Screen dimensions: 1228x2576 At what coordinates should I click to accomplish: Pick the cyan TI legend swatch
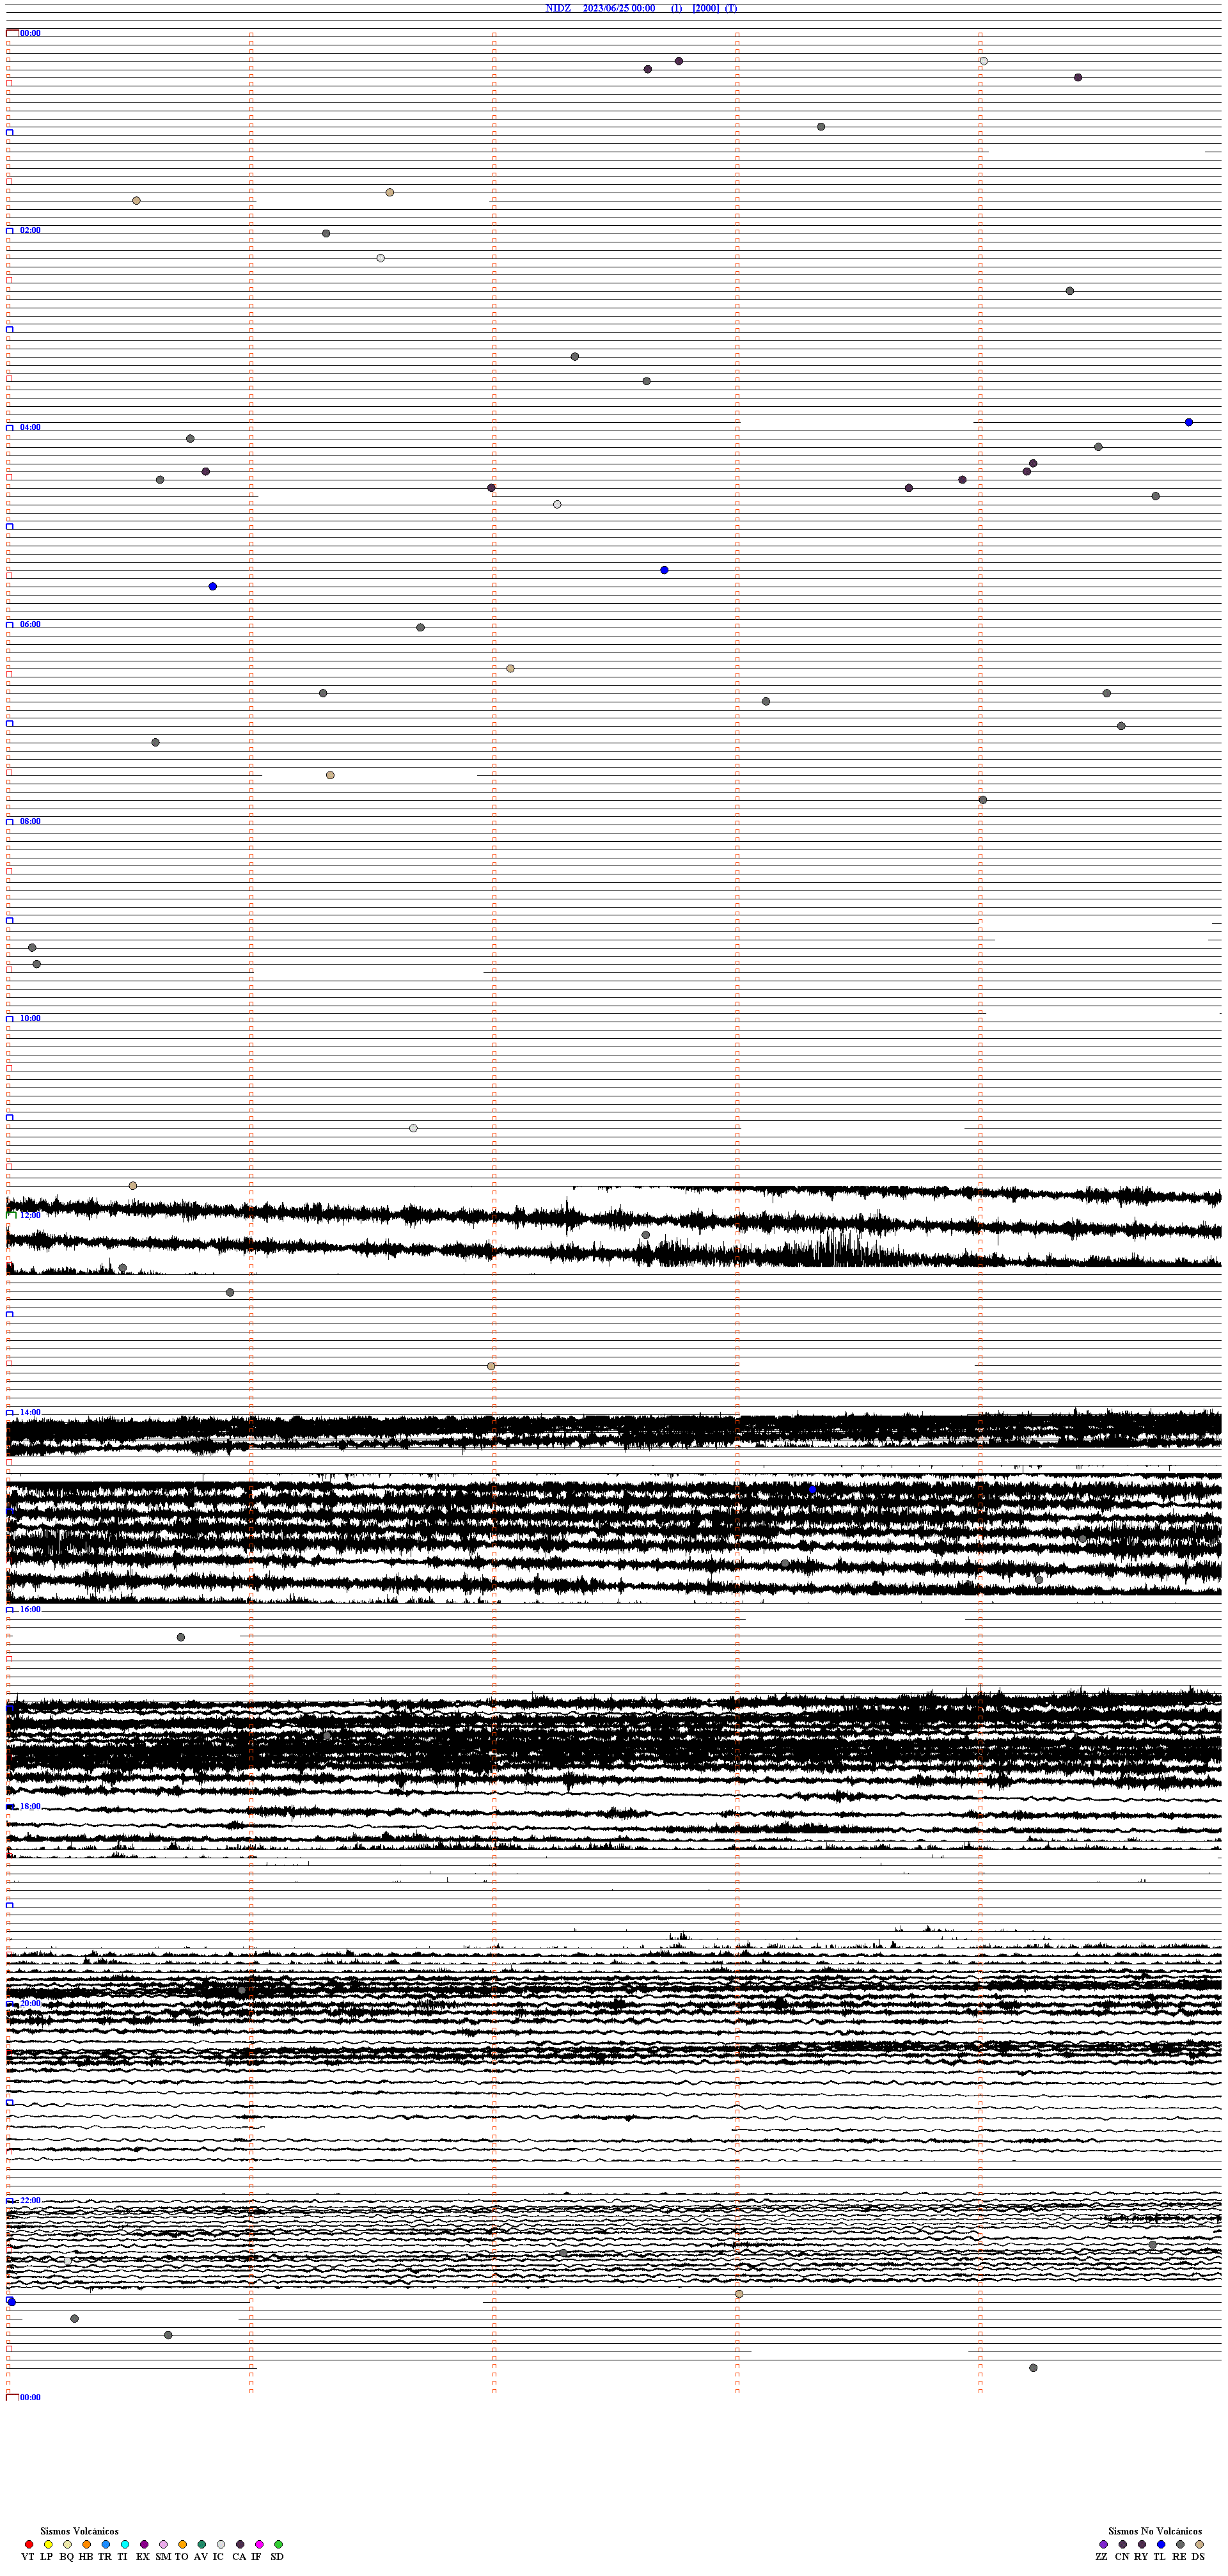(x=125, y=2544)
